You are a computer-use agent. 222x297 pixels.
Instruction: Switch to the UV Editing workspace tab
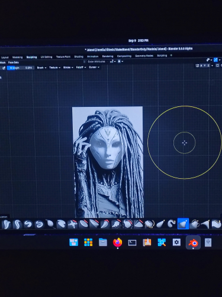point(47,57)
